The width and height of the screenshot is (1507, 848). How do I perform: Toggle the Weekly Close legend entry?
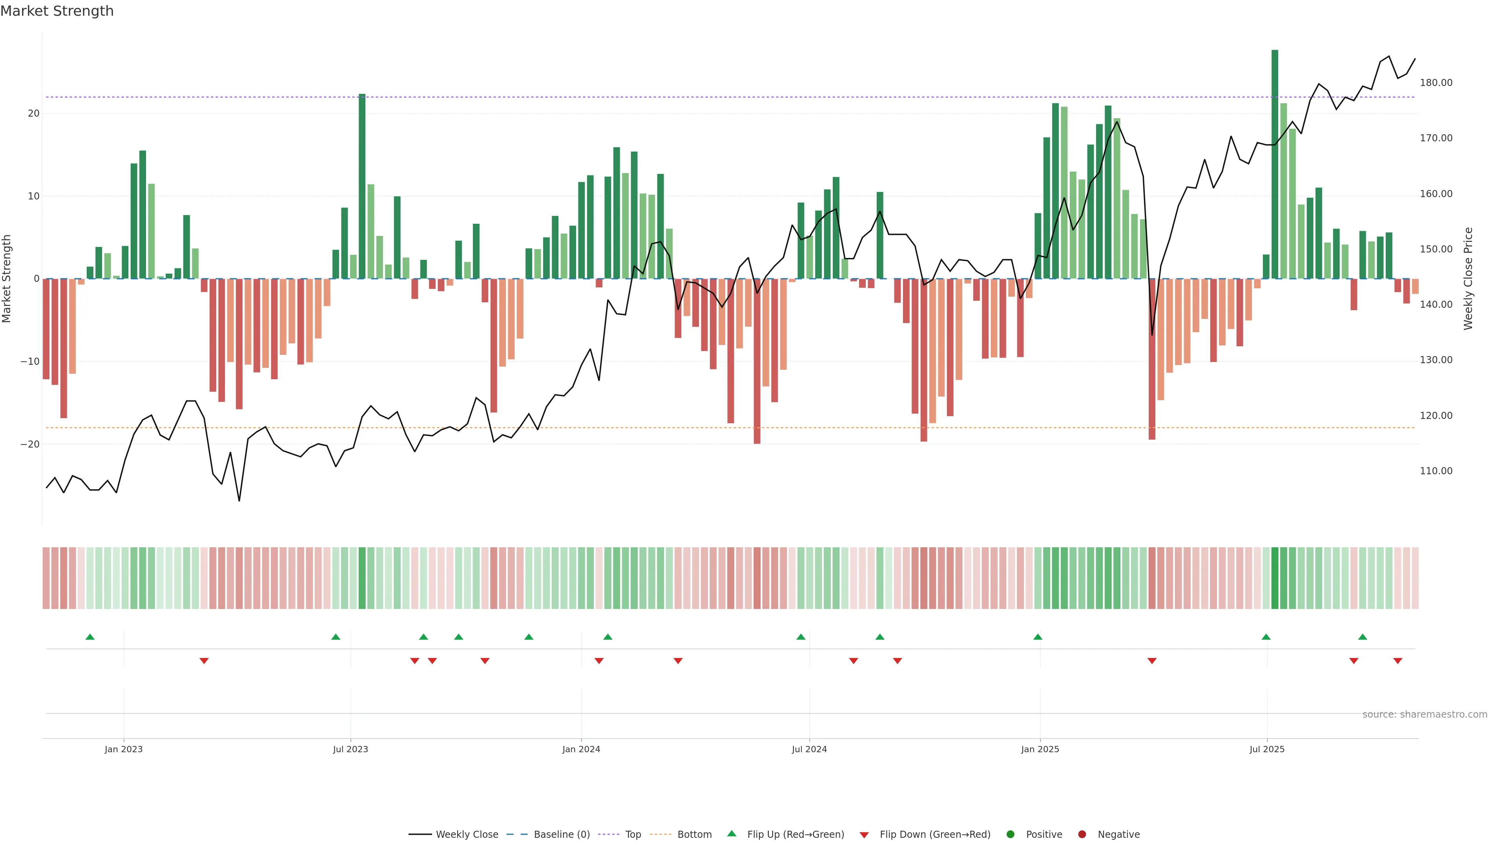tap(466, 835)
